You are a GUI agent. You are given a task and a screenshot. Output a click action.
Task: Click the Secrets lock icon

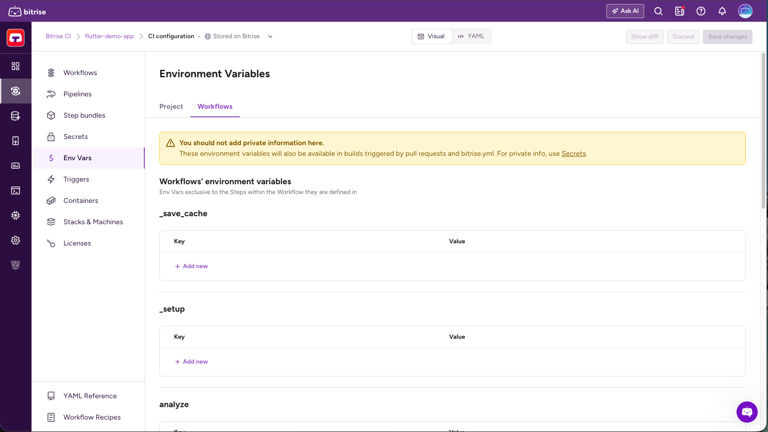coord(51,137)
